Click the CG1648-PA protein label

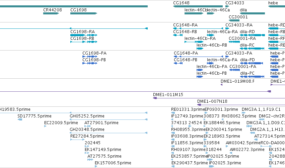(186, 53)
